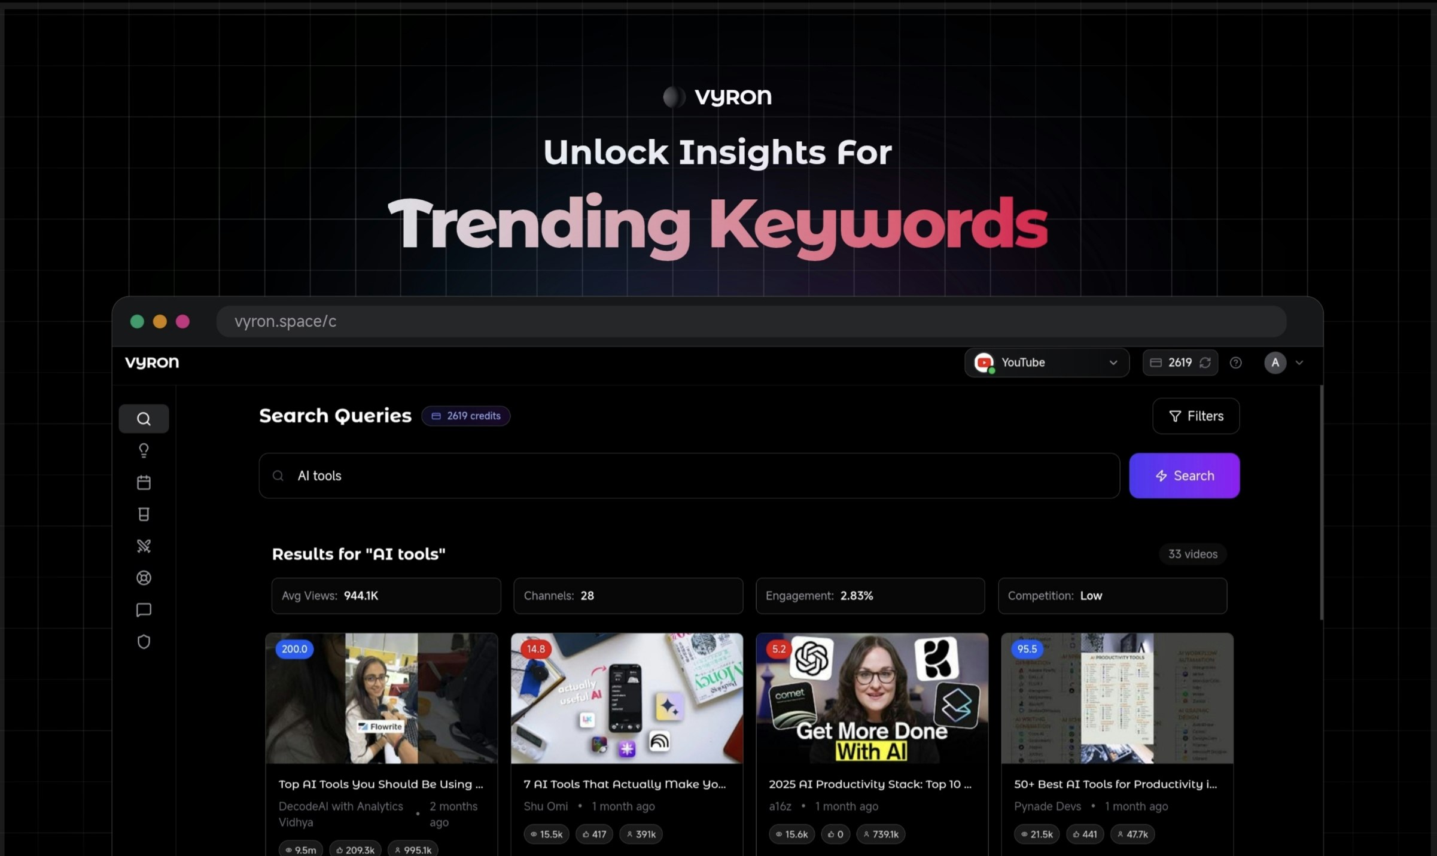This screenshot has width=1437, height=856.
Task: Open the calendar icon in sidebar
Action: [144, 482]
